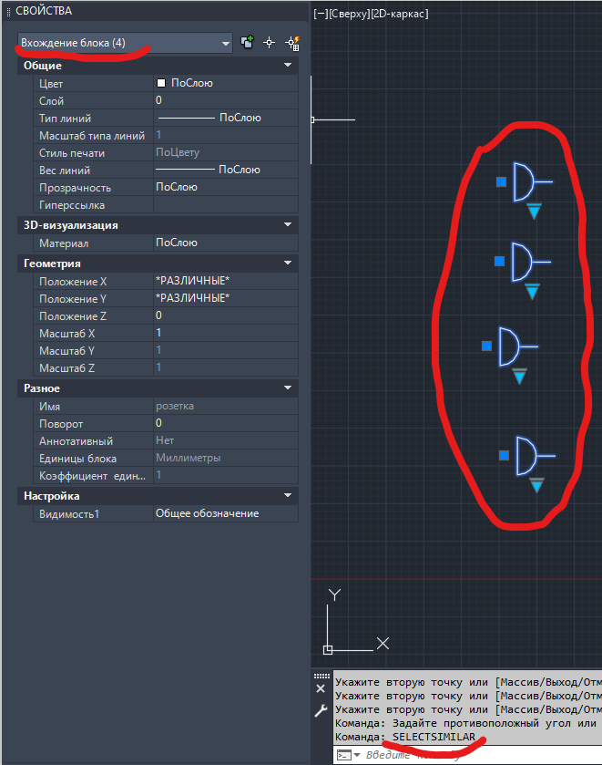This screenshot has width=602, height=765.
Task: Click the 'Материал' ПоСлою value
Action: point(226,243)
